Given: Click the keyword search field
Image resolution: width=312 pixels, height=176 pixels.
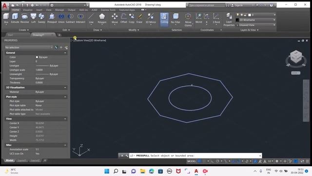Looking at the screenshot, I should pos(206,5).
